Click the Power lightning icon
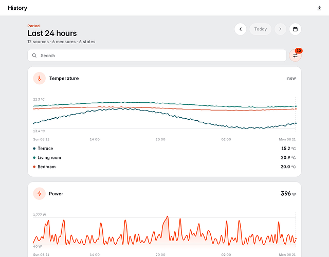 point(40,194)
